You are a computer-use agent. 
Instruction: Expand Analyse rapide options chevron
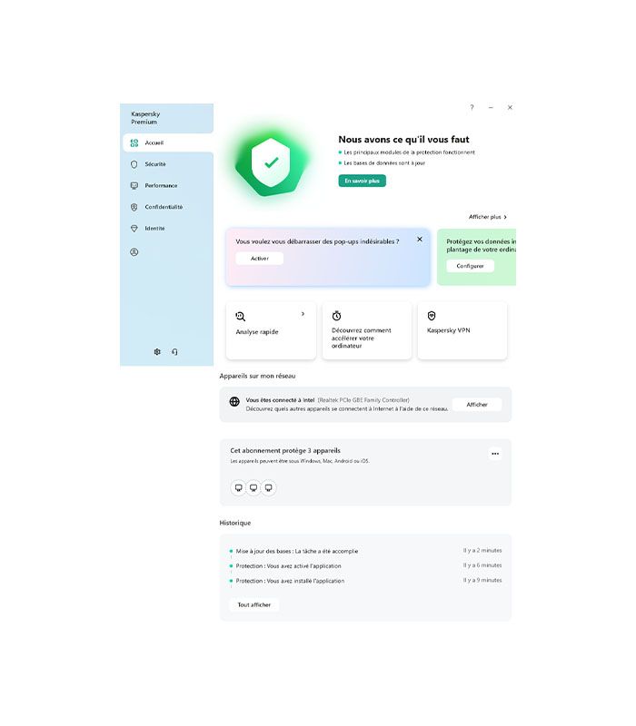click(303, 313)
